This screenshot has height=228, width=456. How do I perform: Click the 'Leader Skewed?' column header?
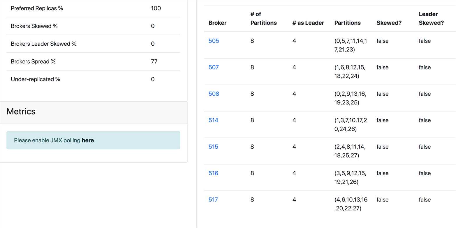pos(431,19)
